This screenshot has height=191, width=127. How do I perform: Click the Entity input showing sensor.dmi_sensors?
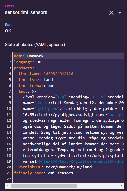[57, 12]
